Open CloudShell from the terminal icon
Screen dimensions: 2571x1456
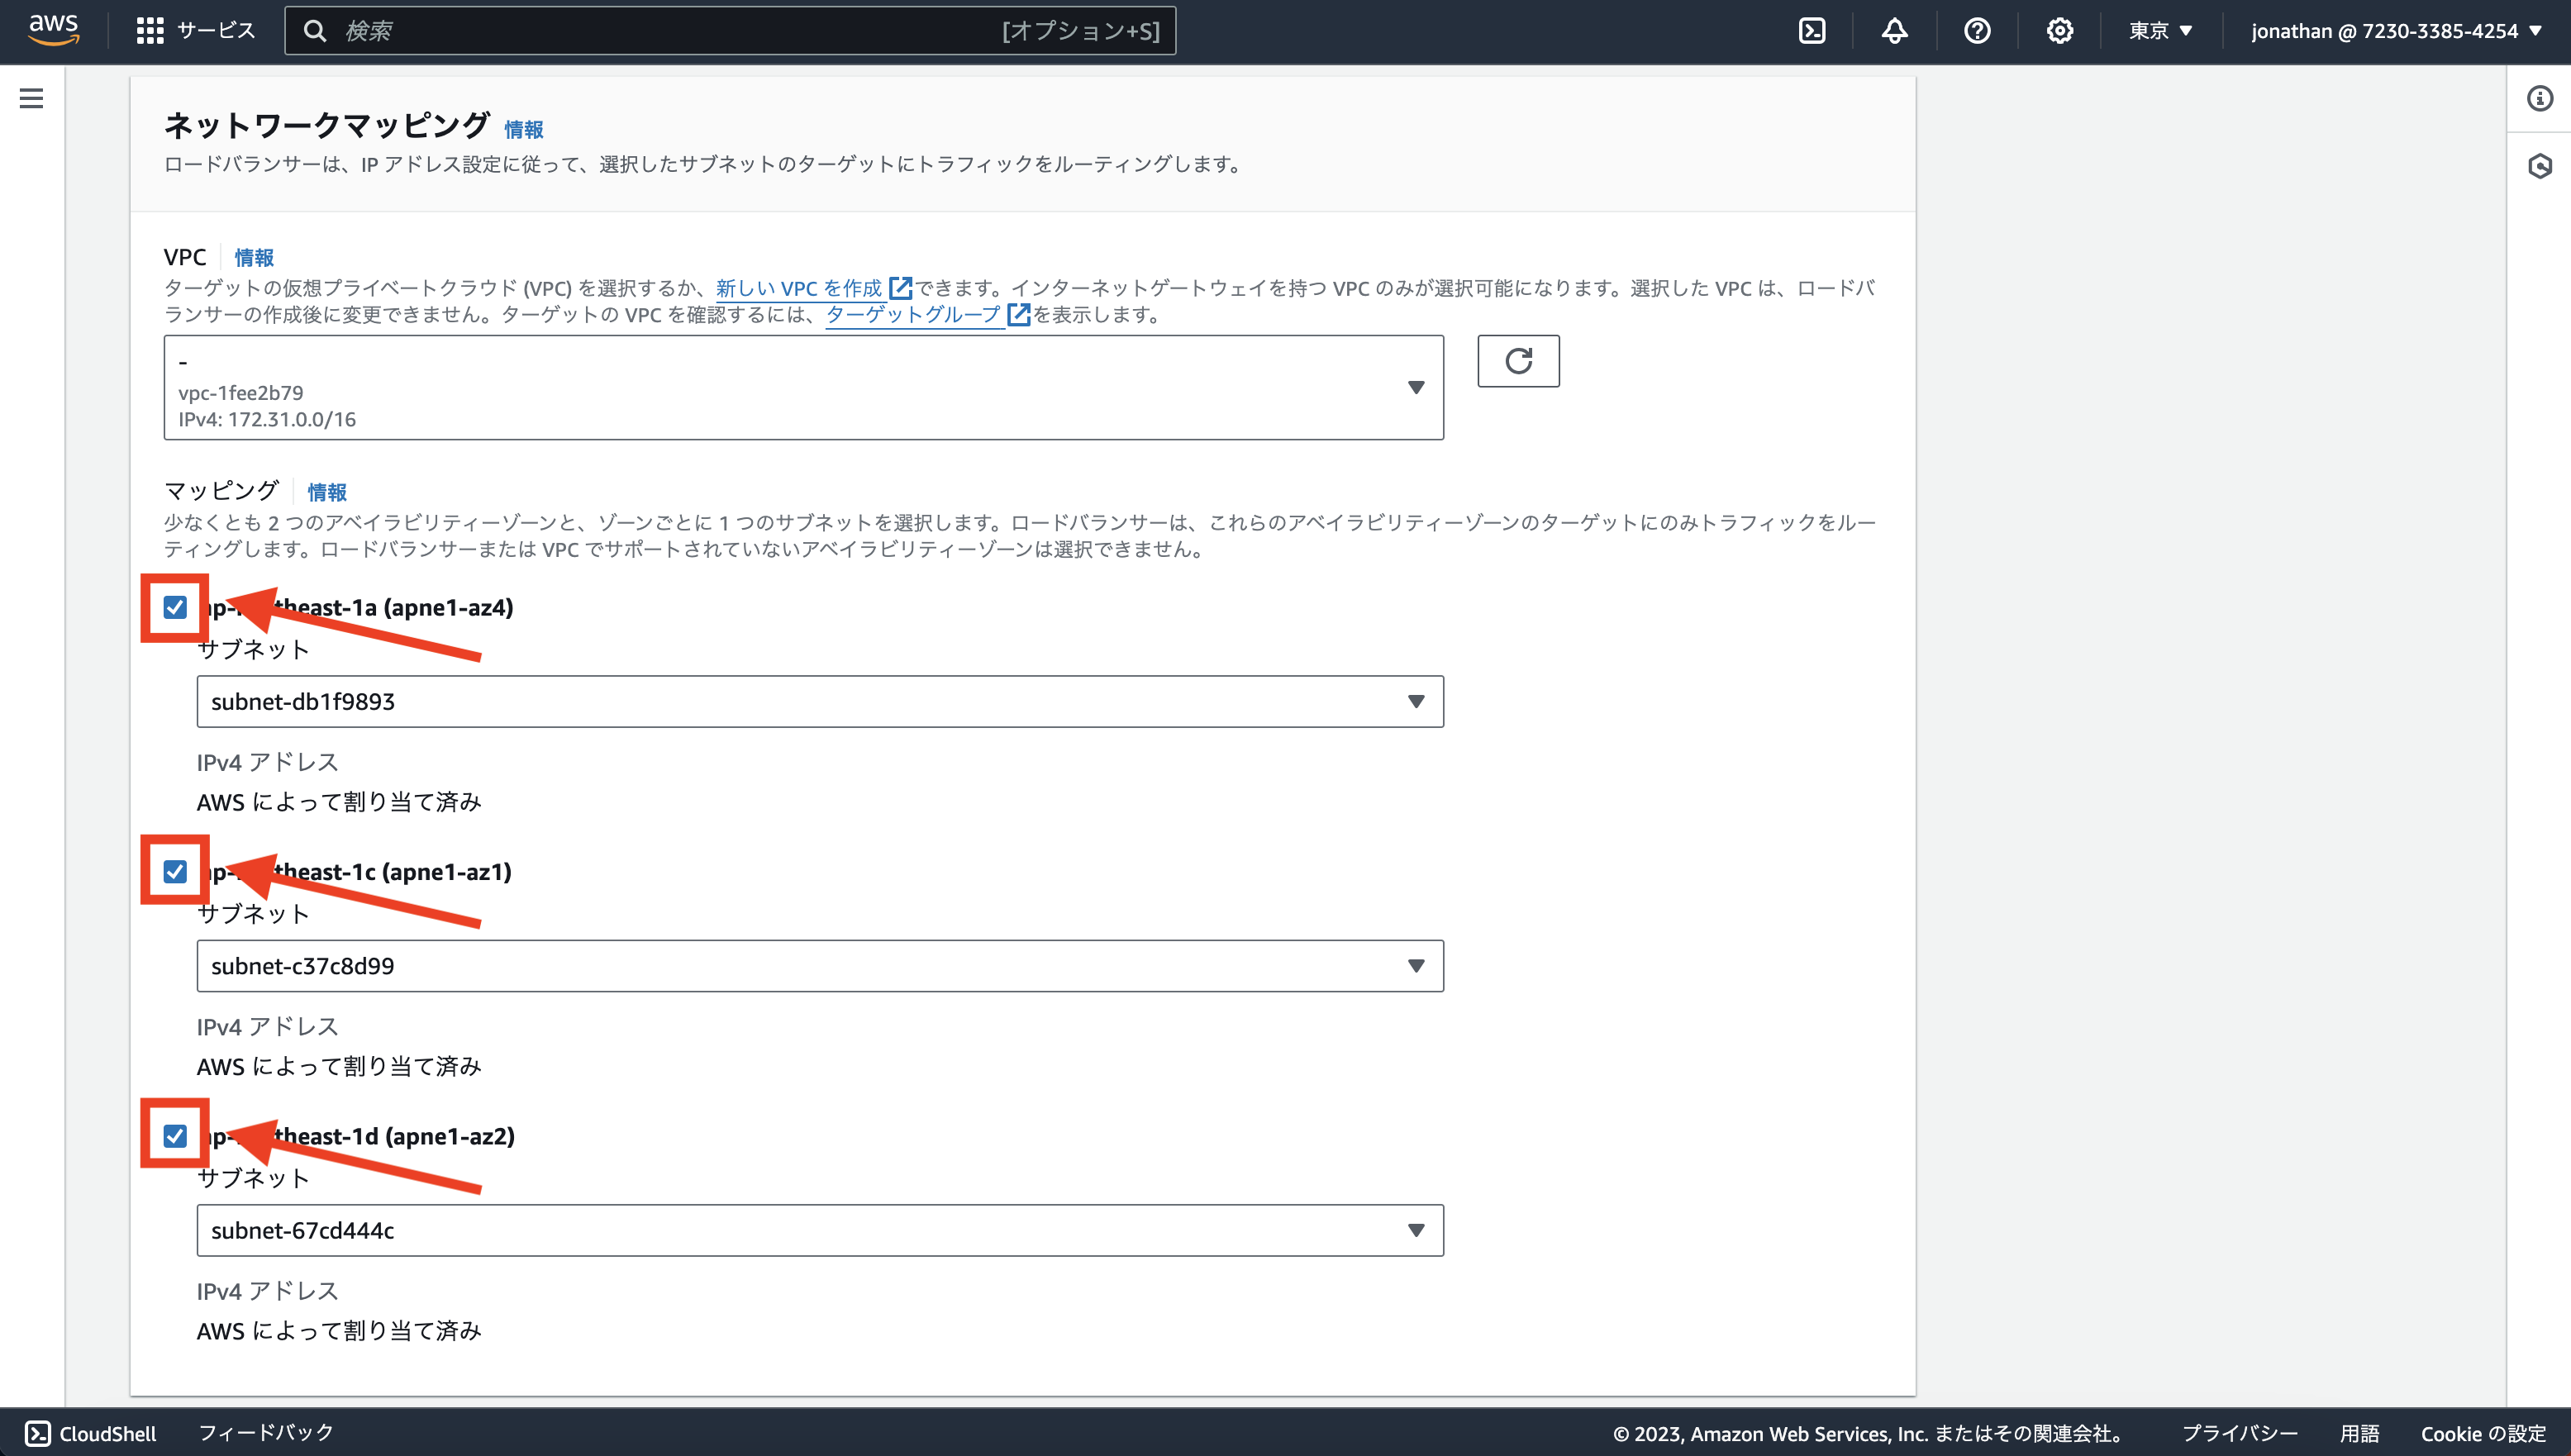pos(1813,30)
